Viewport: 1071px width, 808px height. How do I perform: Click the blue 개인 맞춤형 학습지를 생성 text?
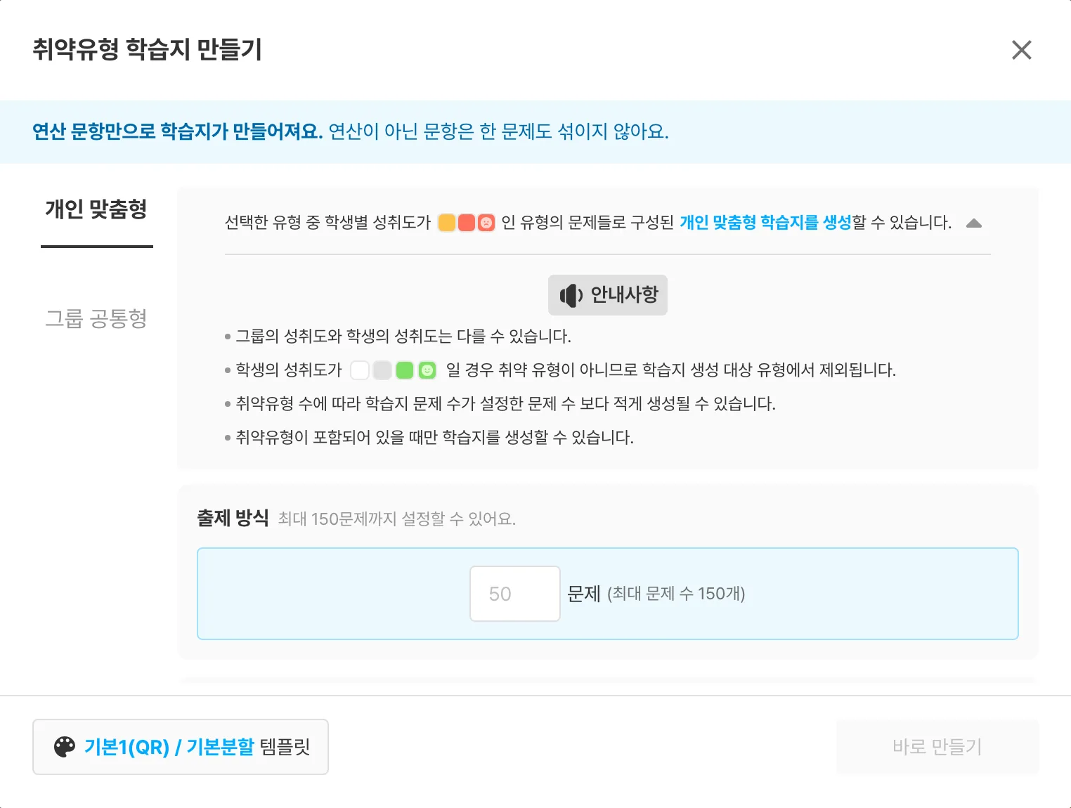pyautogui.click(x=766, y=223)
